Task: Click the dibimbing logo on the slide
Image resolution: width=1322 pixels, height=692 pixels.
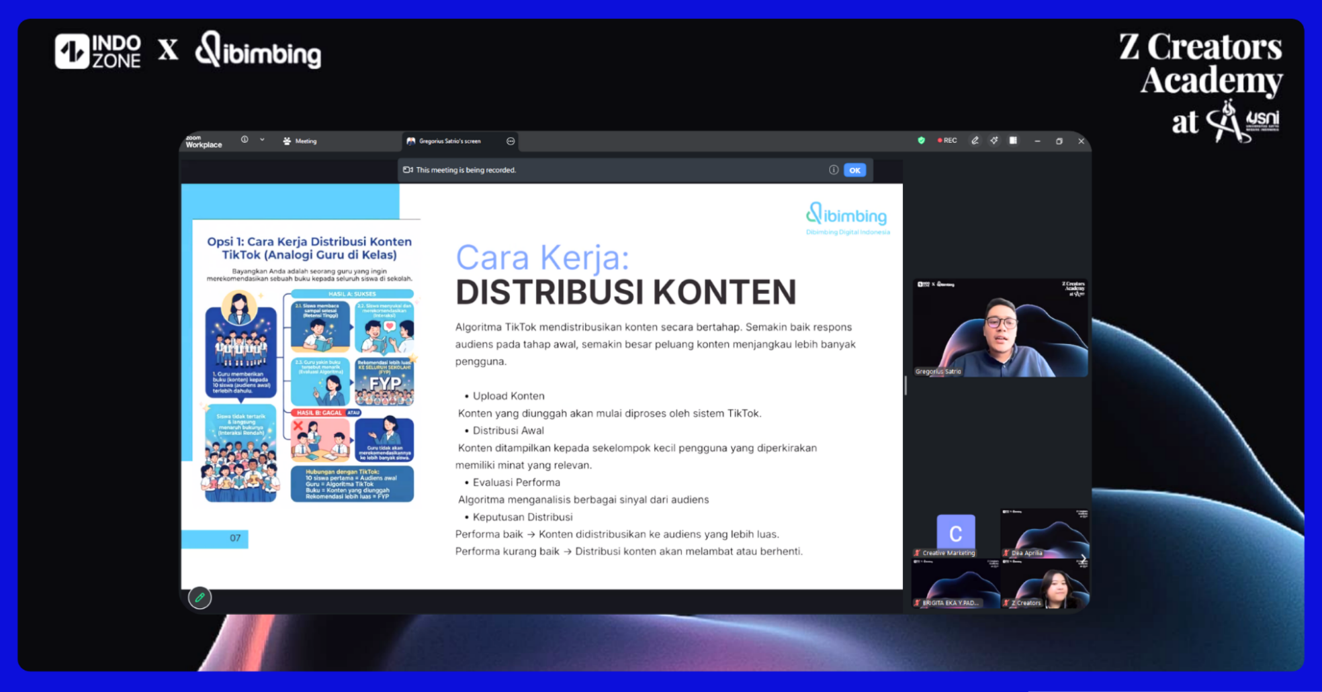Action: (x=847, y=217)
